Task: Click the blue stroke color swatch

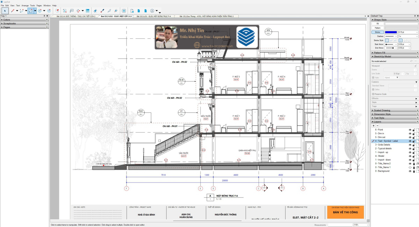Action: tap(391, 32)
